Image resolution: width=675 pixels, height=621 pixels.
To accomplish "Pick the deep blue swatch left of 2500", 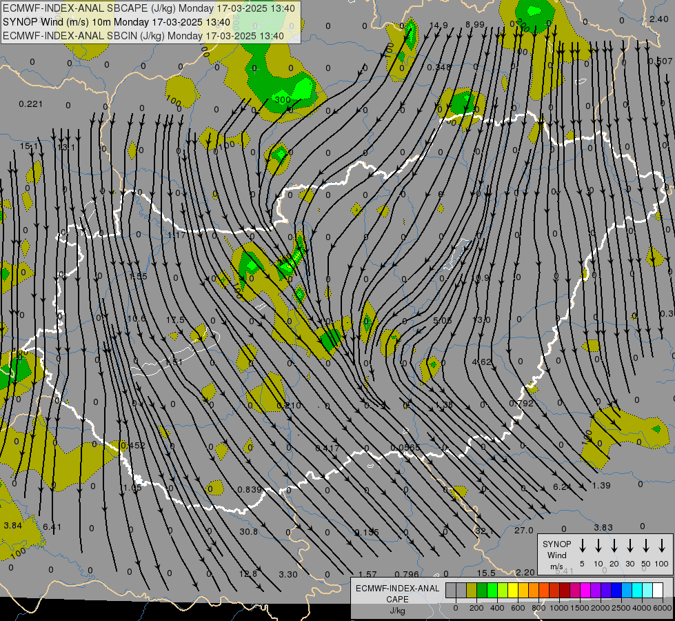I will 616,590.
